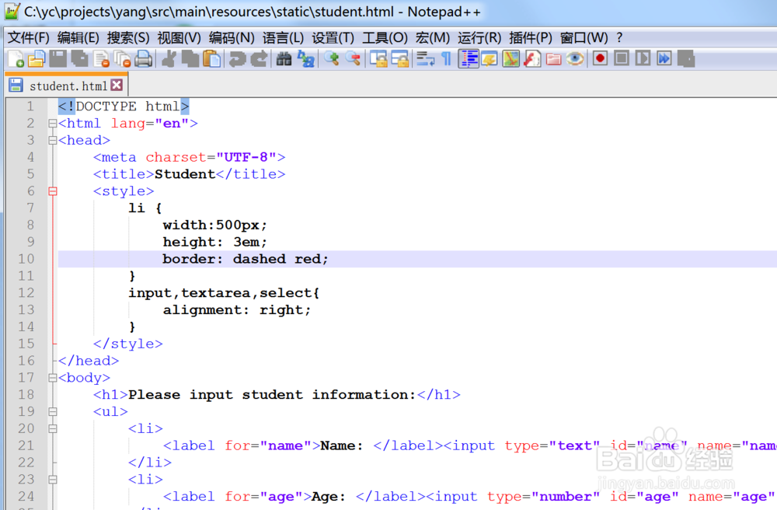Screen dimensions: 777x510
Task: Collapse the style block fold on line 6
Action: click(51, 190)
